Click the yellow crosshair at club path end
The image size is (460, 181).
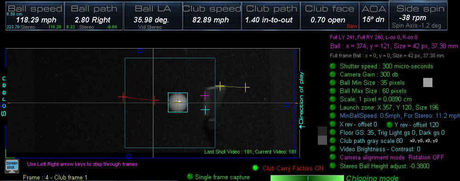[x=246, y=87]
